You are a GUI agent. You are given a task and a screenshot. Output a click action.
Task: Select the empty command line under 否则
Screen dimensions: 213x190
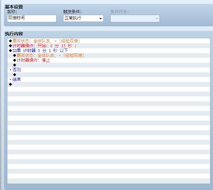tap(109, 75)
